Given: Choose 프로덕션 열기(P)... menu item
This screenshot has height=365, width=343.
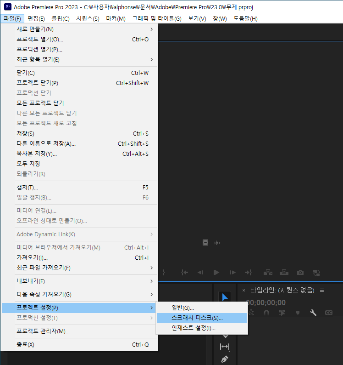Looking at the screenshot, I should 79,49.
